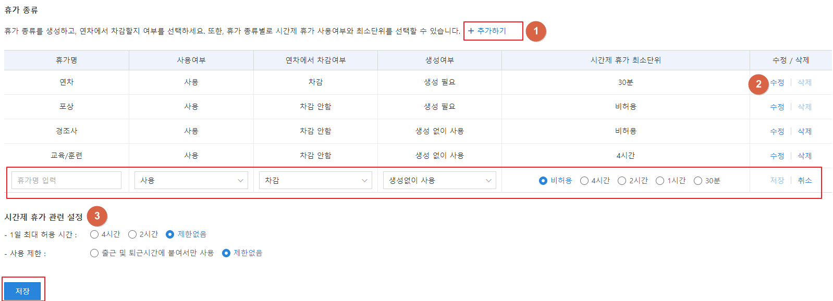
Task: Click 삭제 in the 연차 row
Action: (804, 82)
